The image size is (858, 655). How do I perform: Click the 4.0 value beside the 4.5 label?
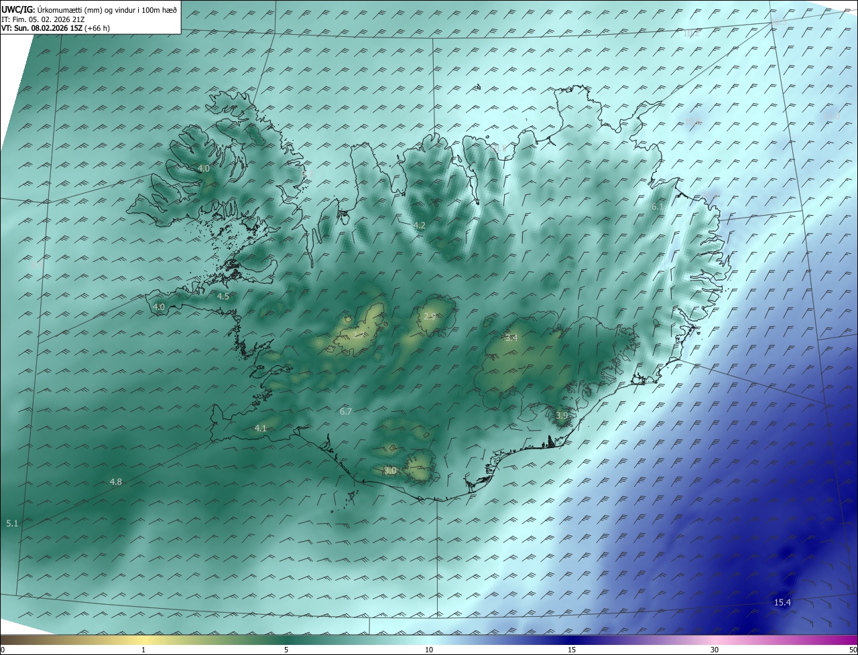(159, 307)
